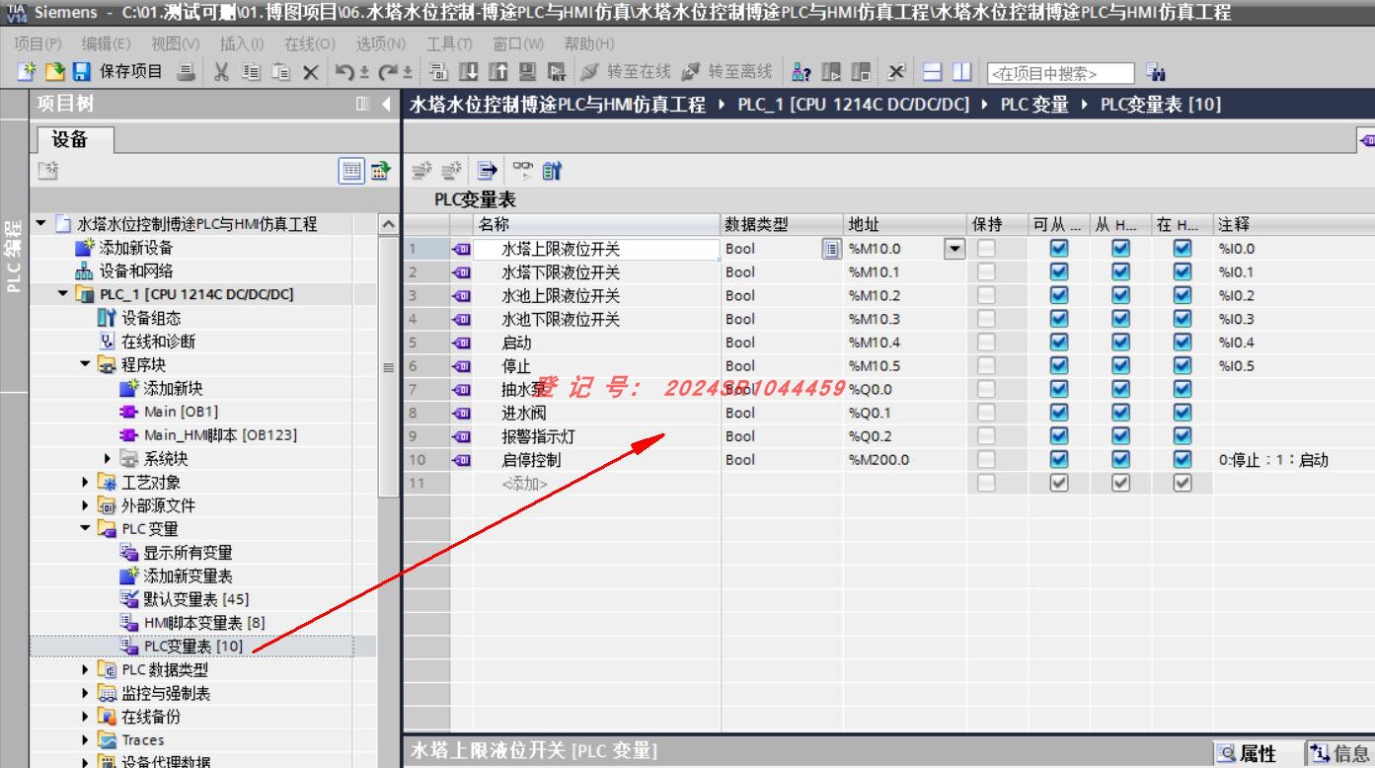Click the Accessible devices icon
Viewport: 1375px width, 768px height.
click(802, 72)
